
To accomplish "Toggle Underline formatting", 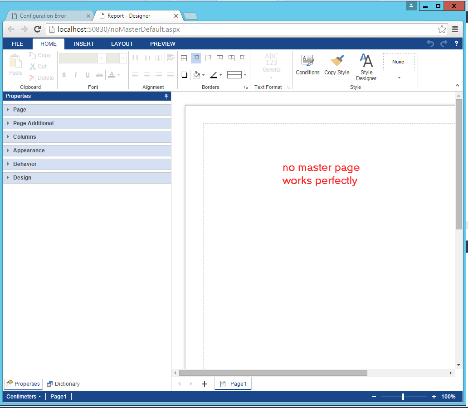I will (88, 75).
